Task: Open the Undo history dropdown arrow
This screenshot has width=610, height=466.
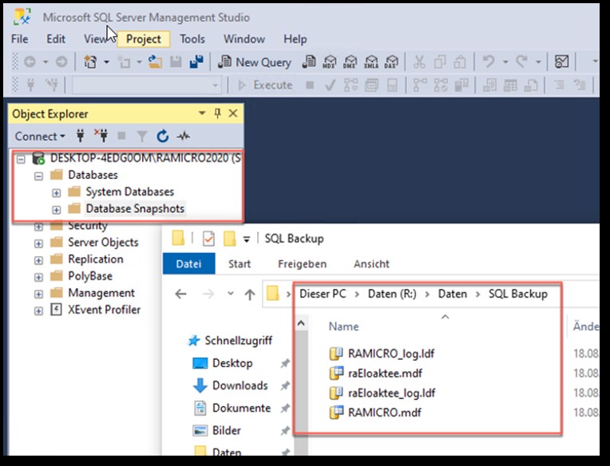Action: [x=505, y=61]
